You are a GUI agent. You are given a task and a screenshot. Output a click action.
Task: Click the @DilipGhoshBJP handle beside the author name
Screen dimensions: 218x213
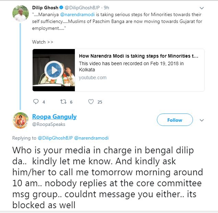82,8
